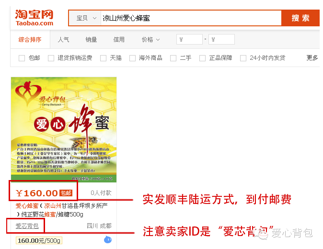Image resolution: width=323 pixels, height=249 pixels.
Task: Check the 天猫 filter box
Action: [x=103, y=58]
